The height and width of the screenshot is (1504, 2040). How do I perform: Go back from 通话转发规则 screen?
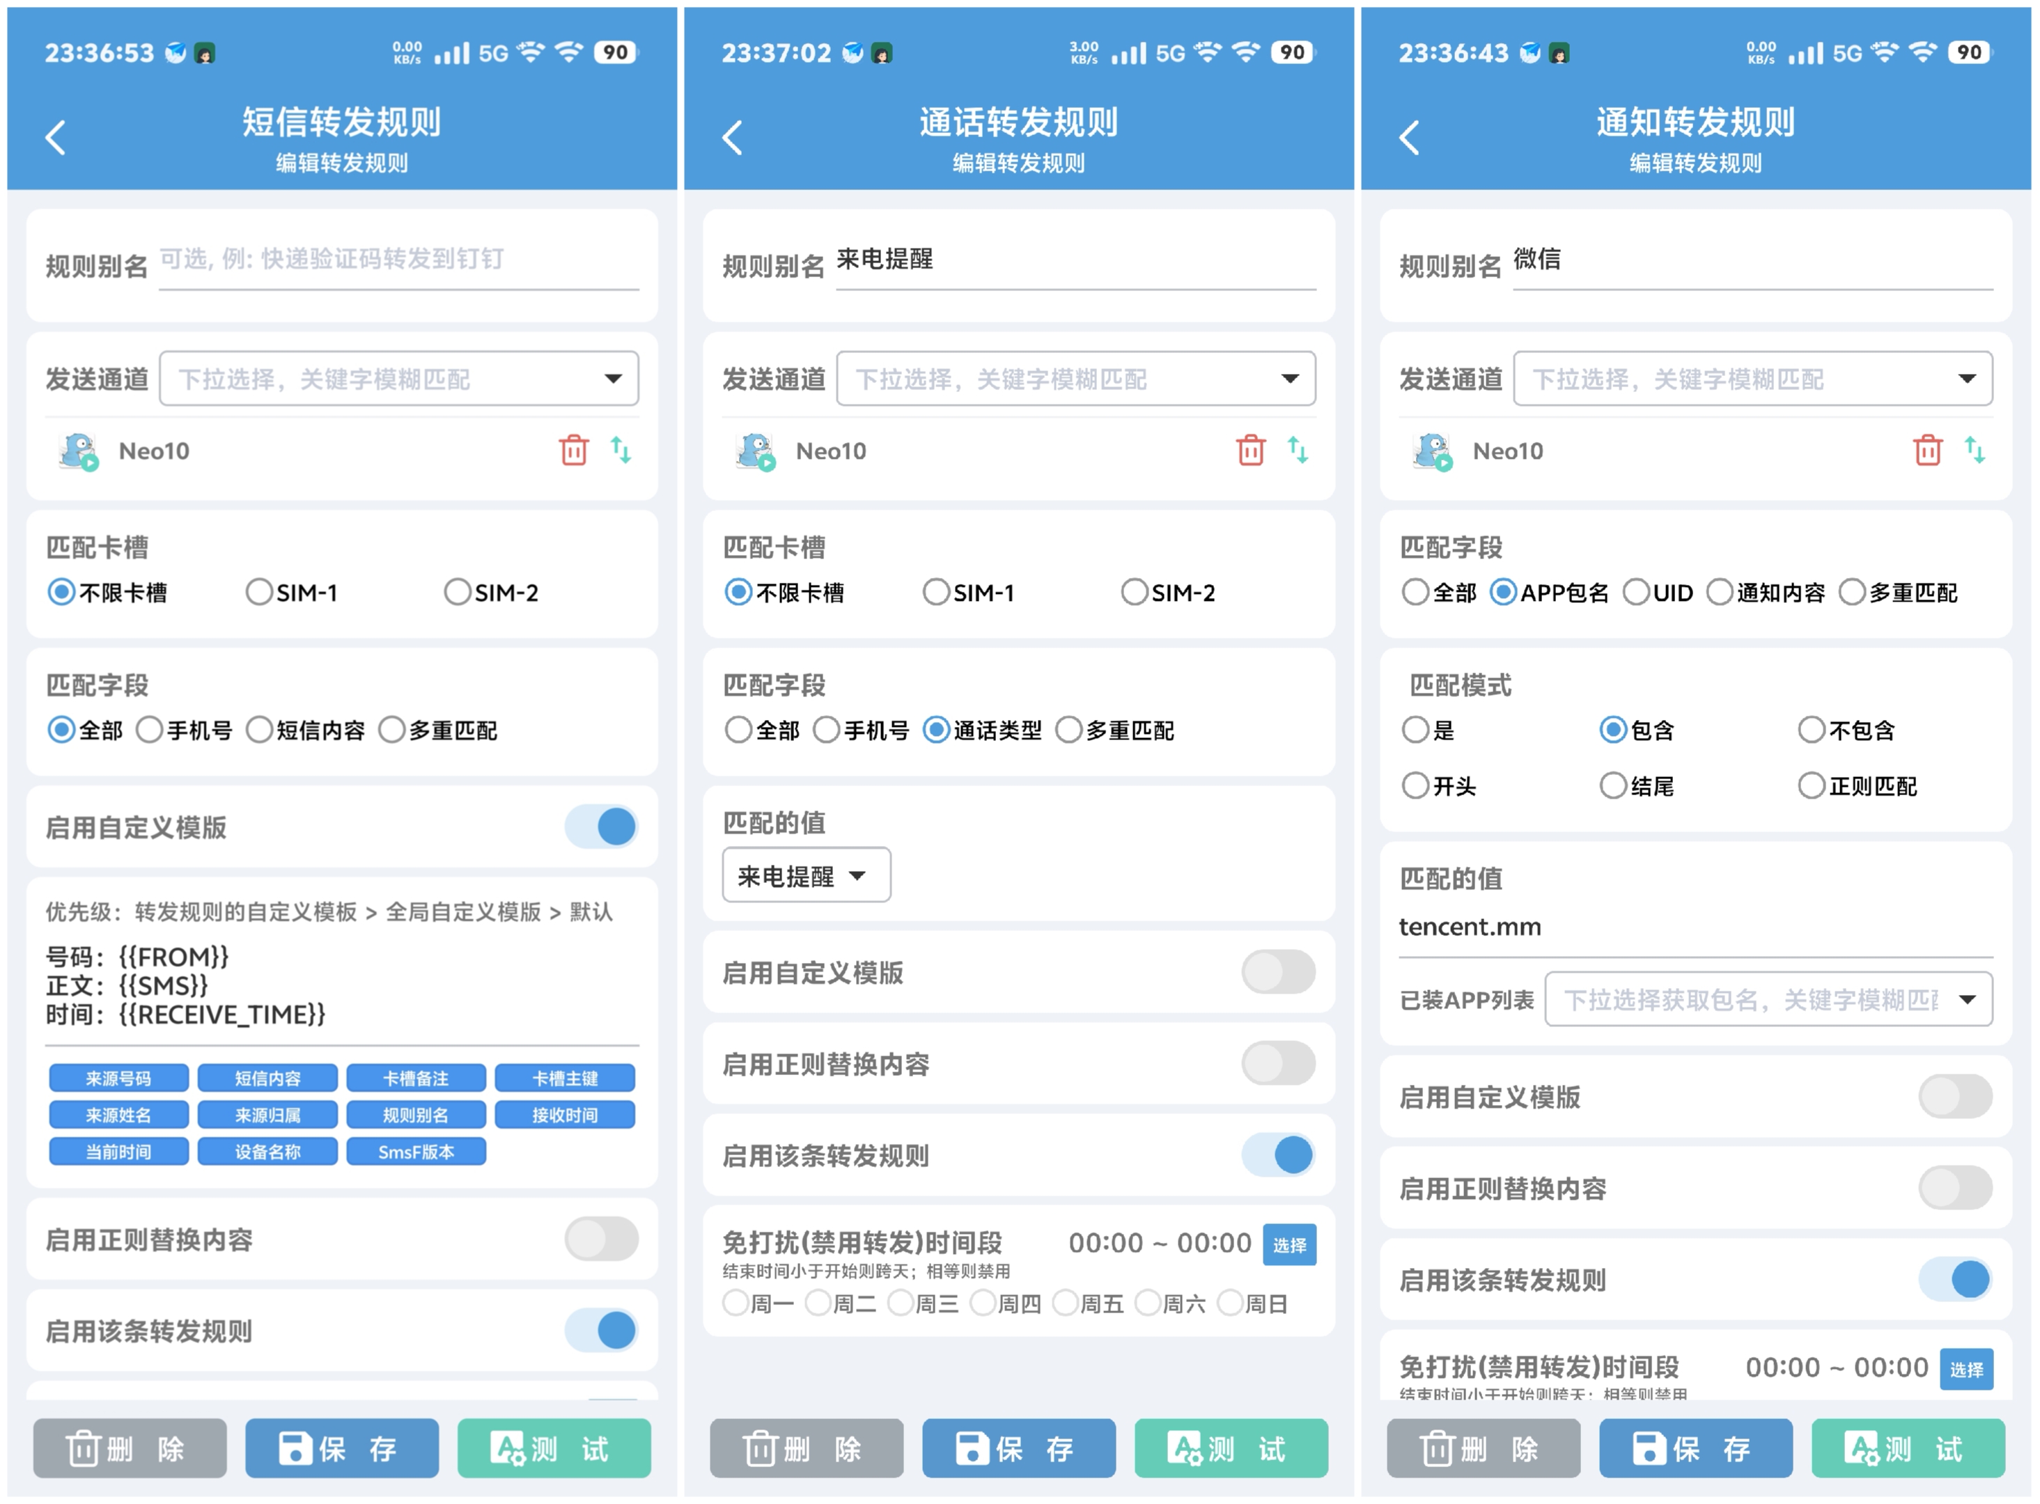(x=732, y=139)
